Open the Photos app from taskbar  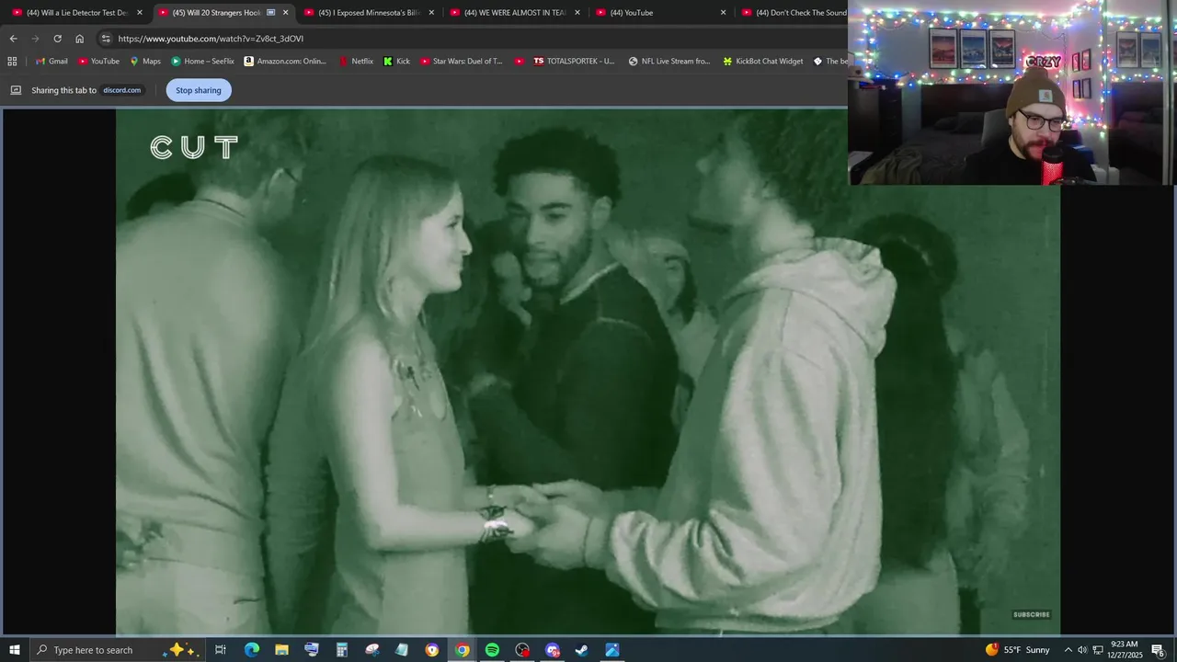tap(612, 650)
